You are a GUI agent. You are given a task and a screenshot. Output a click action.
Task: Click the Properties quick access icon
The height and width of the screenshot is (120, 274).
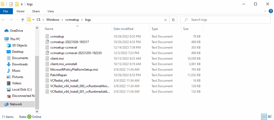pos(11,4)
